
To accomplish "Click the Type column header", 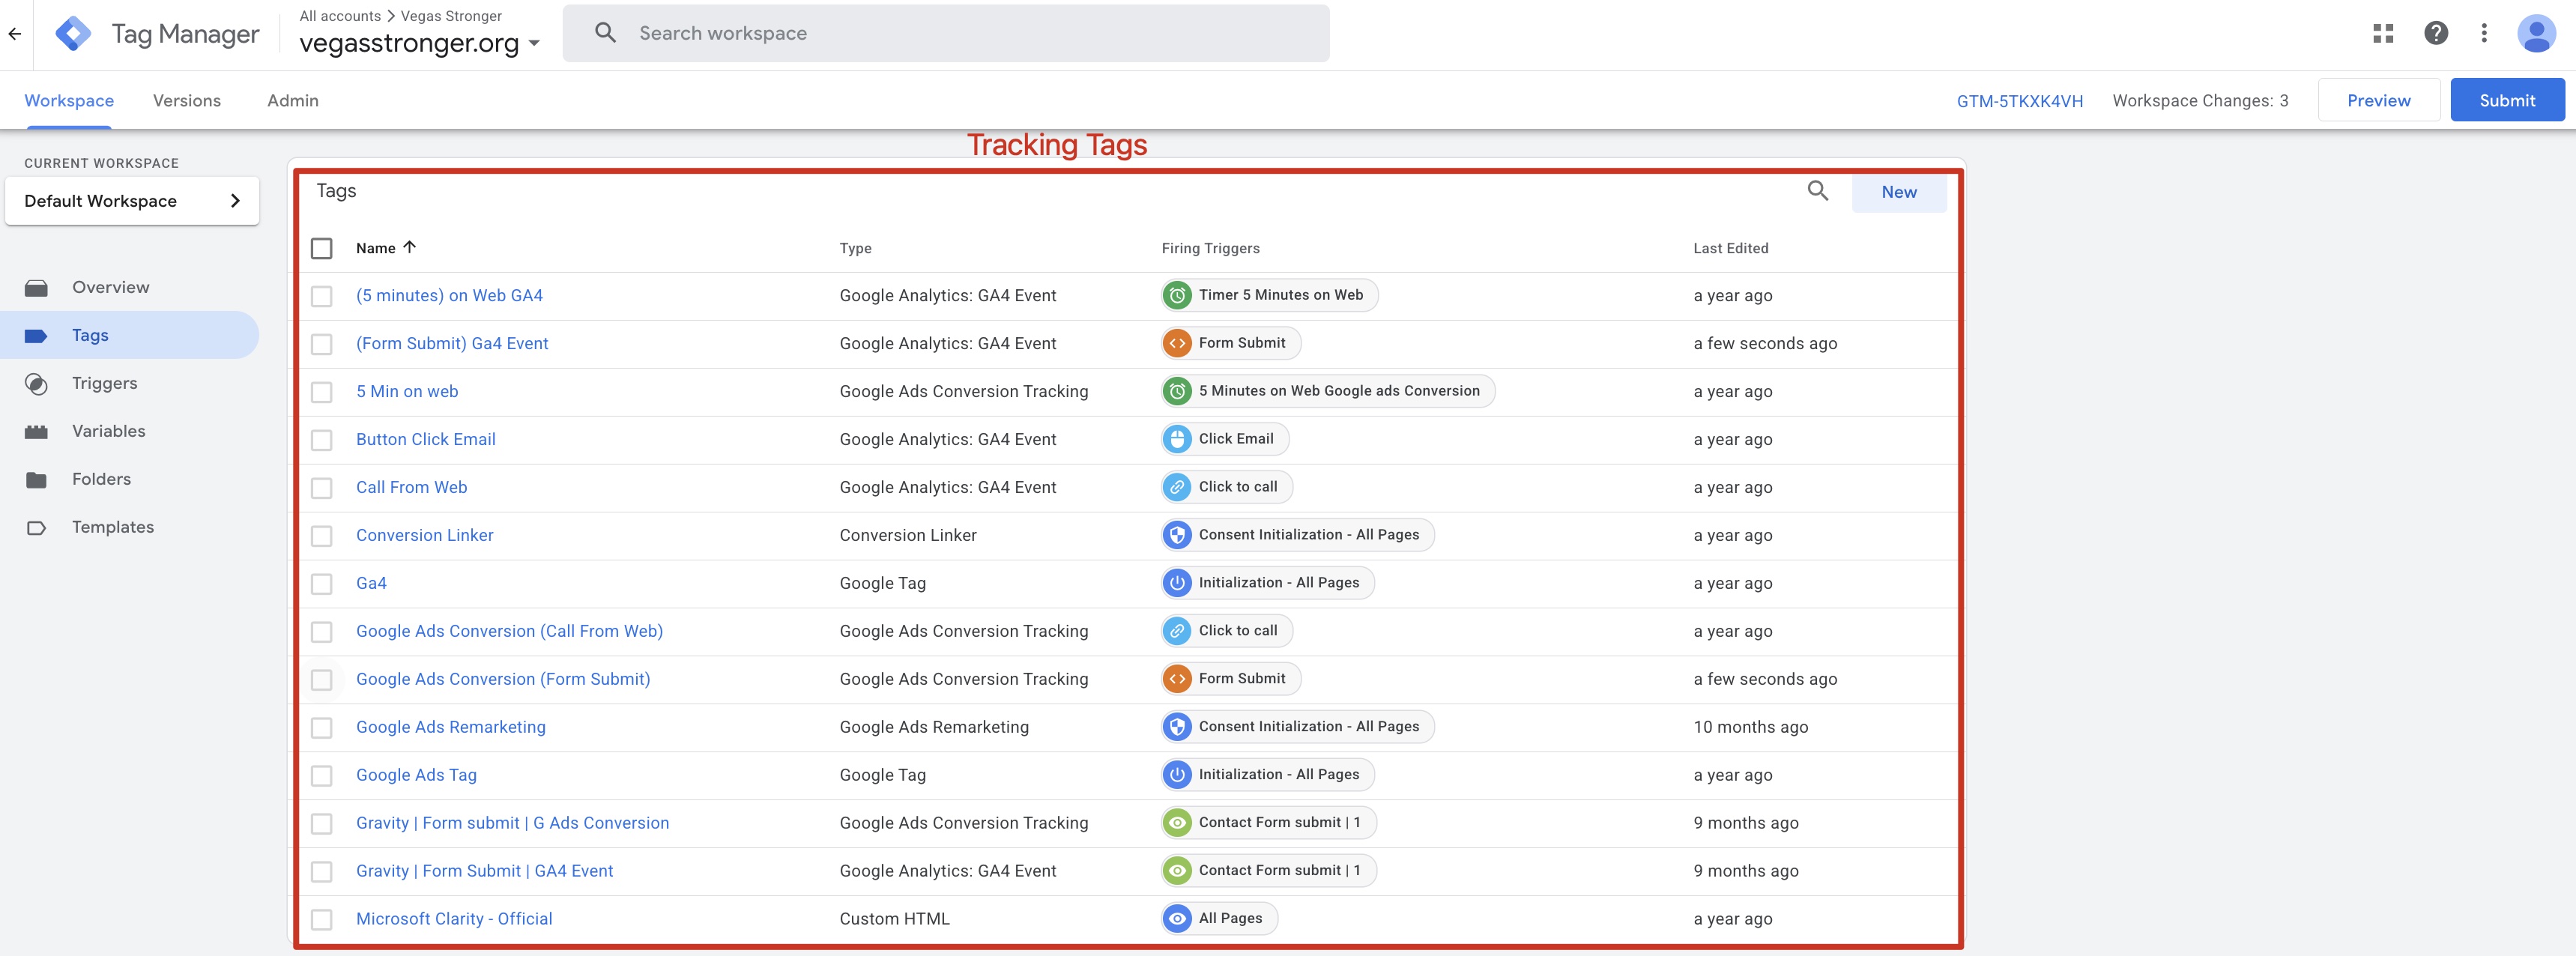I will tap(855, 249).
